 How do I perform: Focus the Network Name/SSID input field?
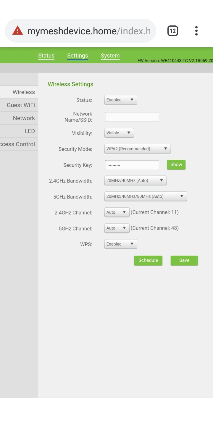(x=132, y=117)
